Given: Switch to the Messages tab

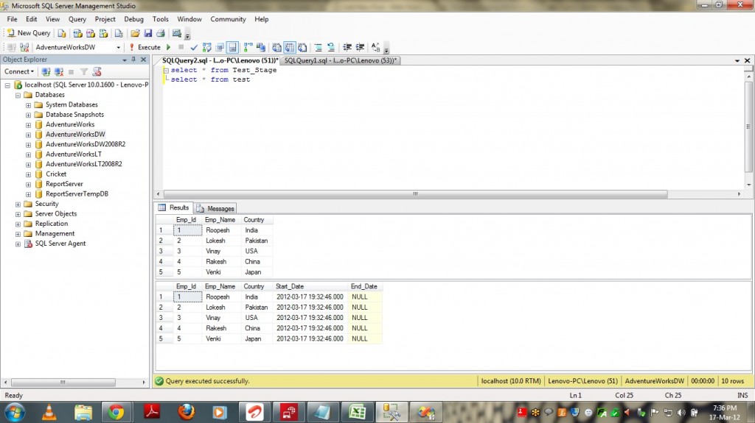Looking at the screenshot, I should tap(215, 208).
